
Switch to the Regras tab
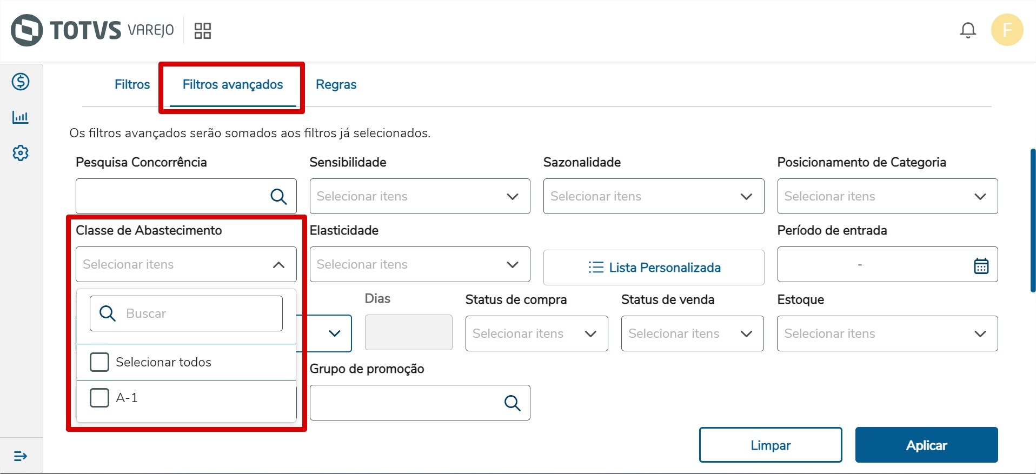click(336, 85)
